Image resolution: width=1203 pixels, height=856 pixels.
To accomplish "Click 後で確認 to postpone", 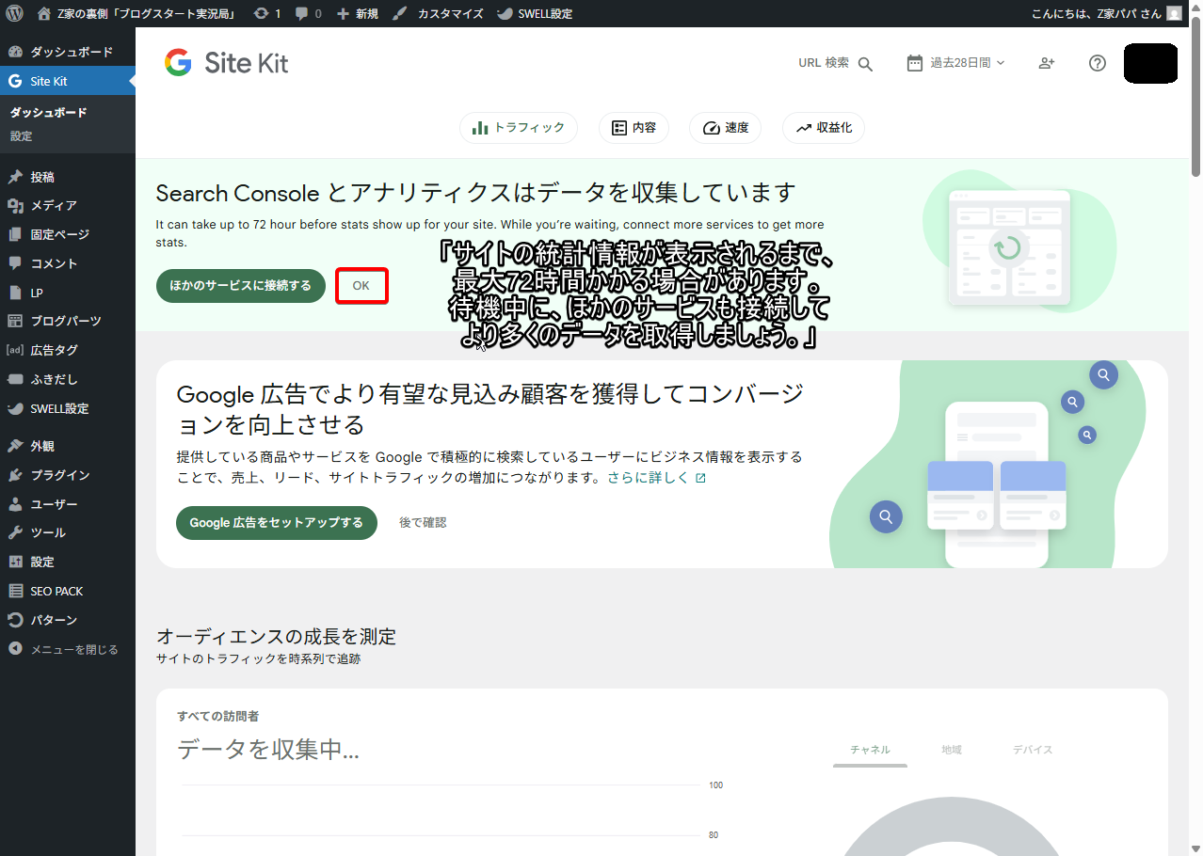I will [423, 523].
